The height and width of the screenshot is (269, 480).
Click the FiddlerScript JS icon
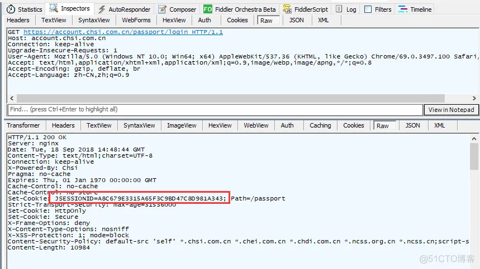coord(287,9)
